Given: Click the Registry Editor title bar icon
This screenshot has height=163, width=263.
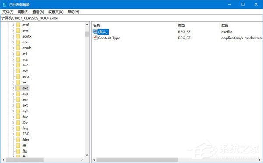Looking at the screenshot, I should [x=4, y=4].
